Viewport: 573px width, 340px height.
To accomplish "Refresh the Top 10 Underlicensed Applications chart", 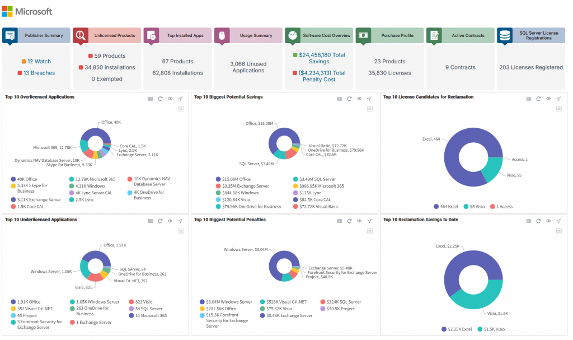I will (x=160, y=221).
